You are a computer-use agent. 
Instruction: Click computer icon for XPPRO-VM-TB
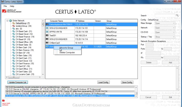click(47, 32)
